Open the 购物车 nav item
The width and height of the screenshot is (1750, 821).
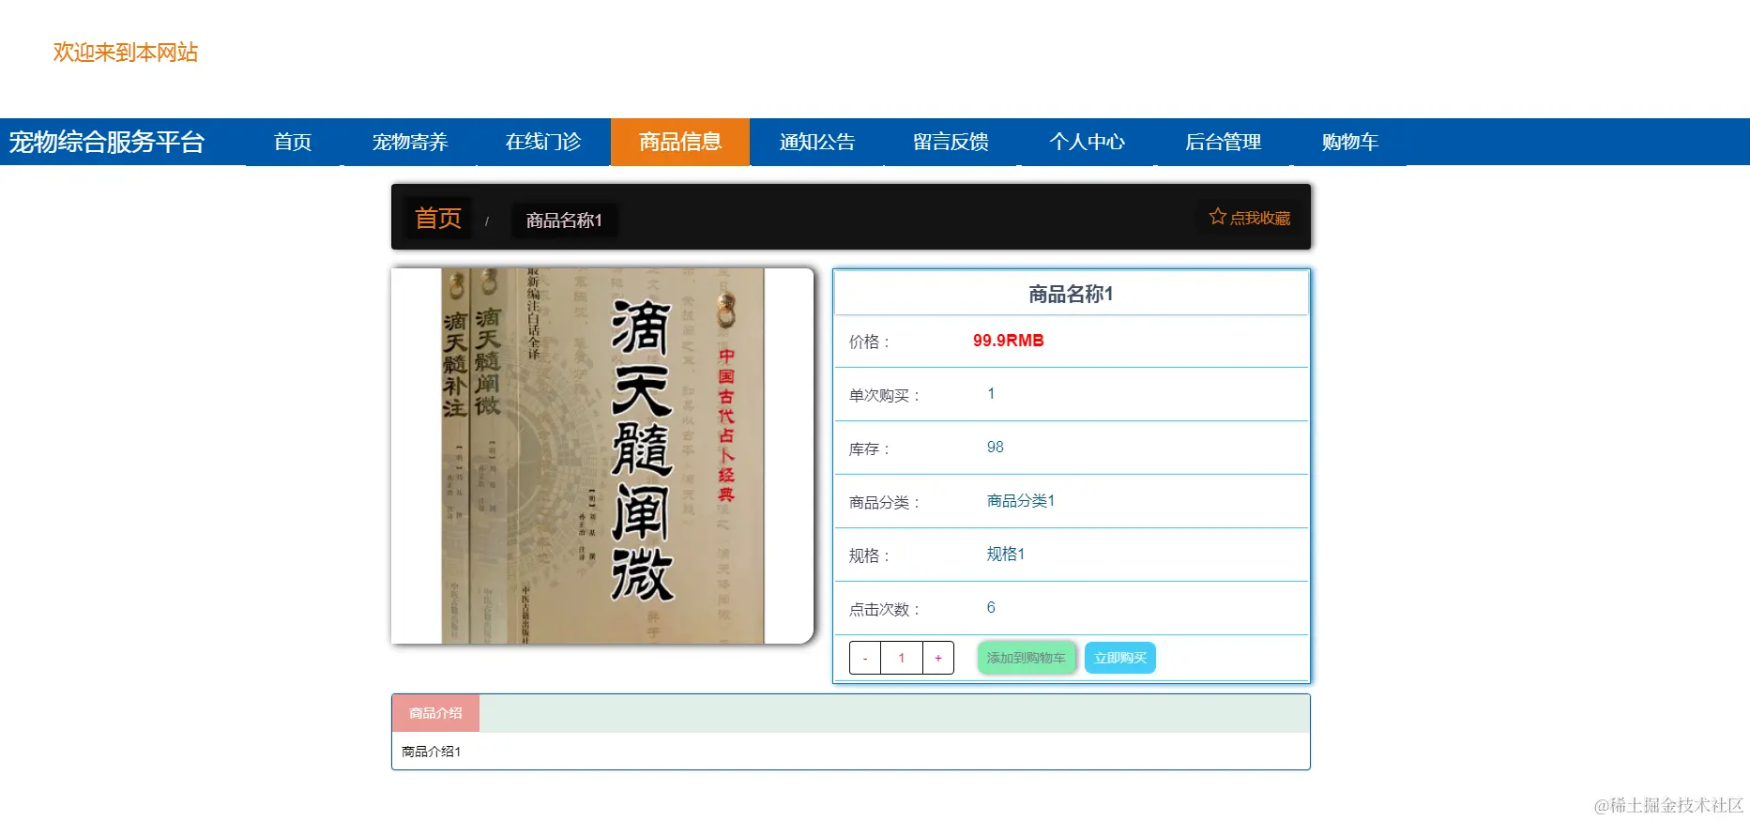coord(1350,142)
